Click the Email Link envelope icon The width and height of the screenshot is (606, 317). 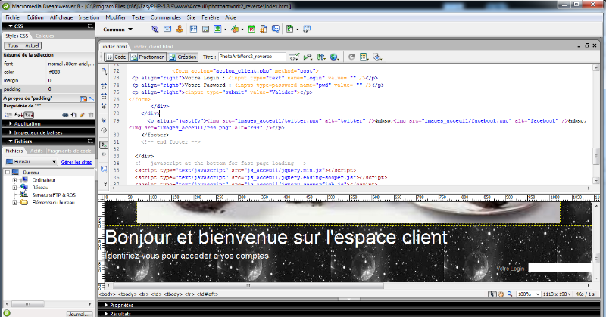tap(167, 30)
